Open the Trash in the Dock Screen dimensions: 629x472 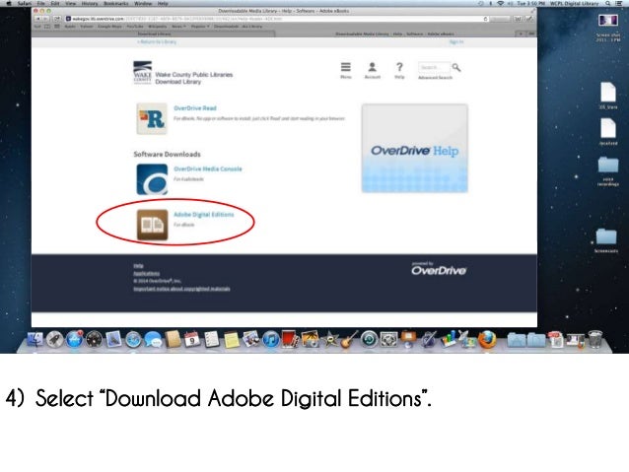coord(594,339)
